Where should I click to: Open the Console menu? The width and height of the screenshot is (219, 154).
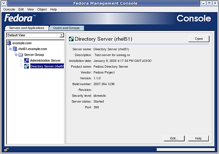pyautogui.click(x=9, y=9)
